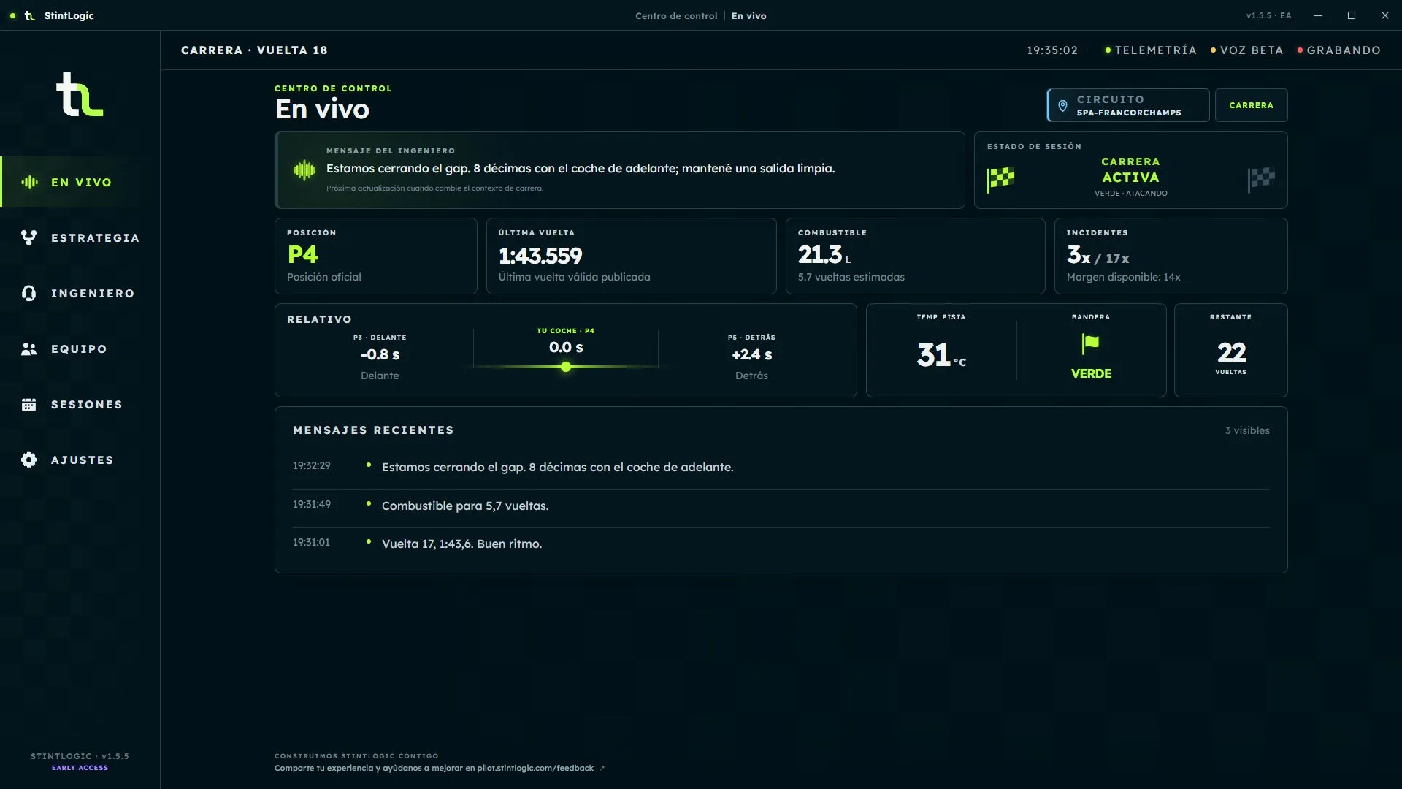
Task: Click the 3 visibles counter
Action: 1246,430
